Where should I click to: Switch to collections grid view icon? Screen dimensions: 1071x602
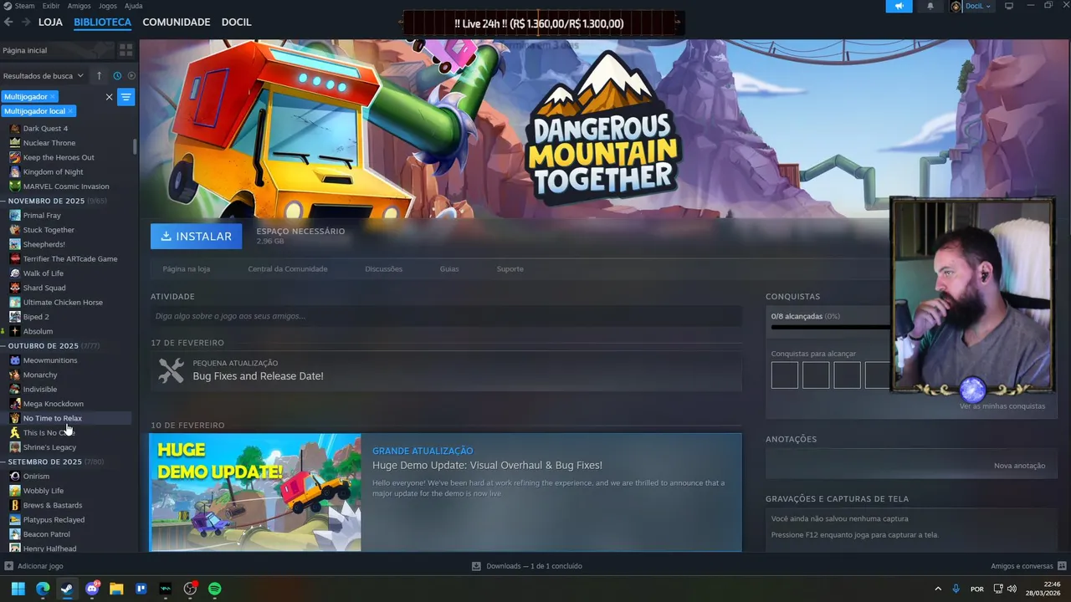(x=126, y=51)
